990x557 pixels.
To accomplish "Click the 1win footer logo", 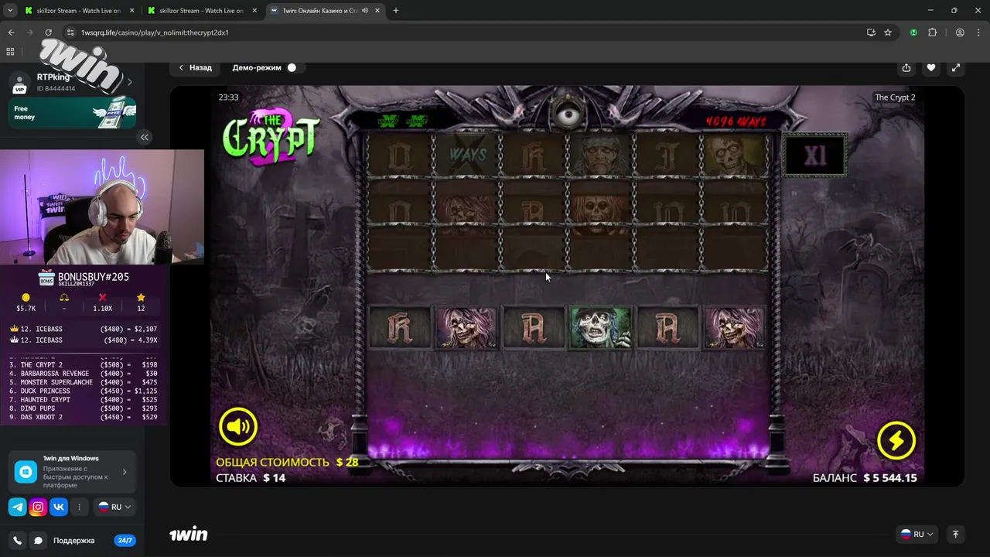I will [x=189, y=534].
